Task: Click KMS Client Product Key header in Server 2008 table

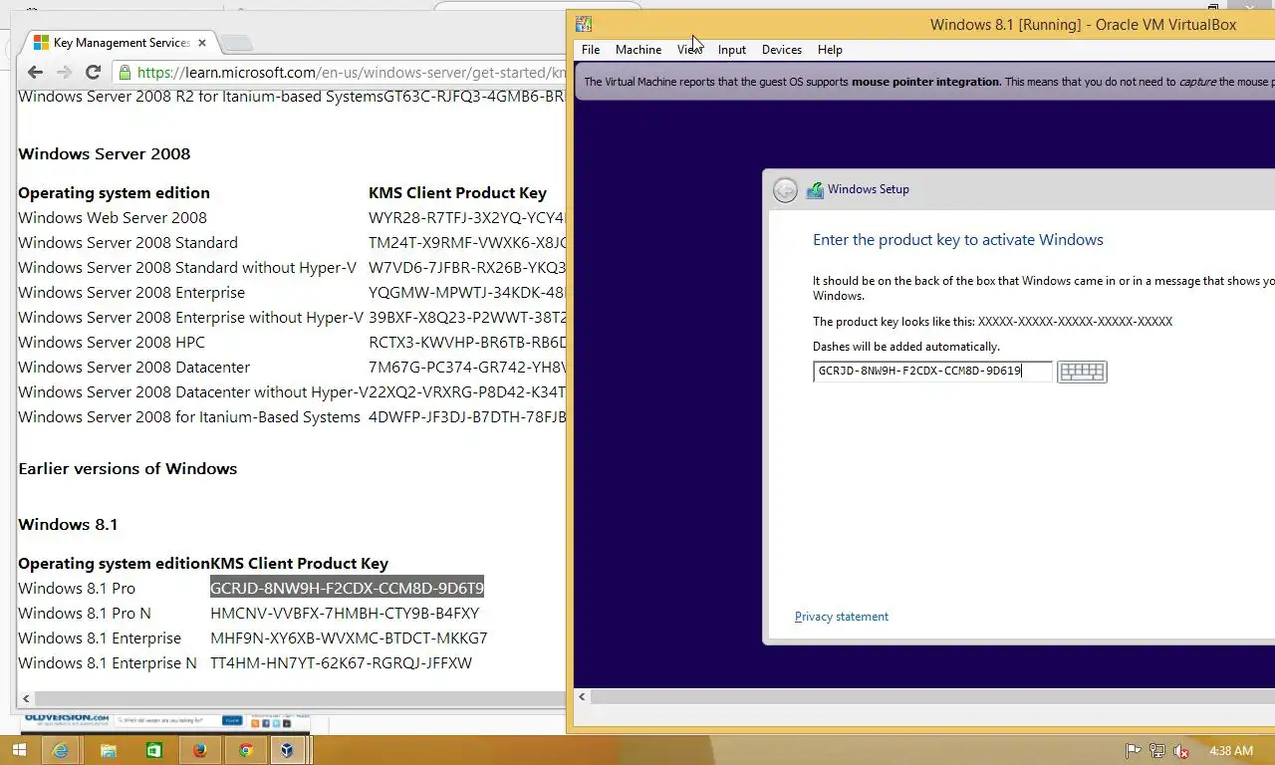Action: 457,192
